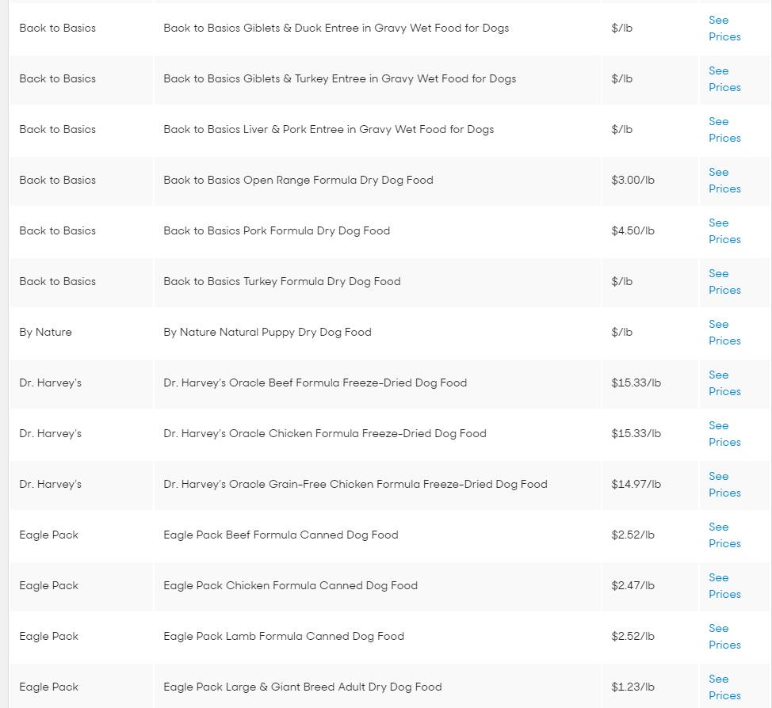Click See Prices for Eagle Pack Chicken Canned
Image resolution: width=772 pixels, height=708 pixels.
coord(724,586)
